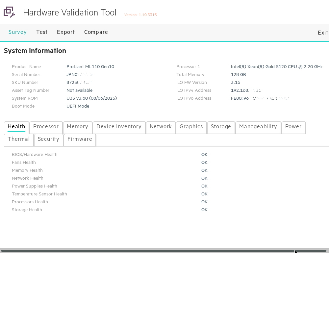Select the Asset Tag 'Not available' value

(80, 90)
